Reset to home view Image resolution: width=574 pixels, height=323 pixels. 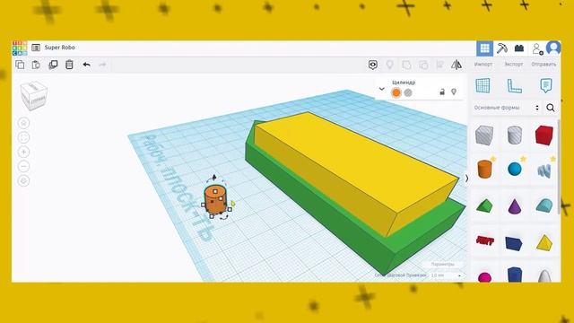(24, 123)
